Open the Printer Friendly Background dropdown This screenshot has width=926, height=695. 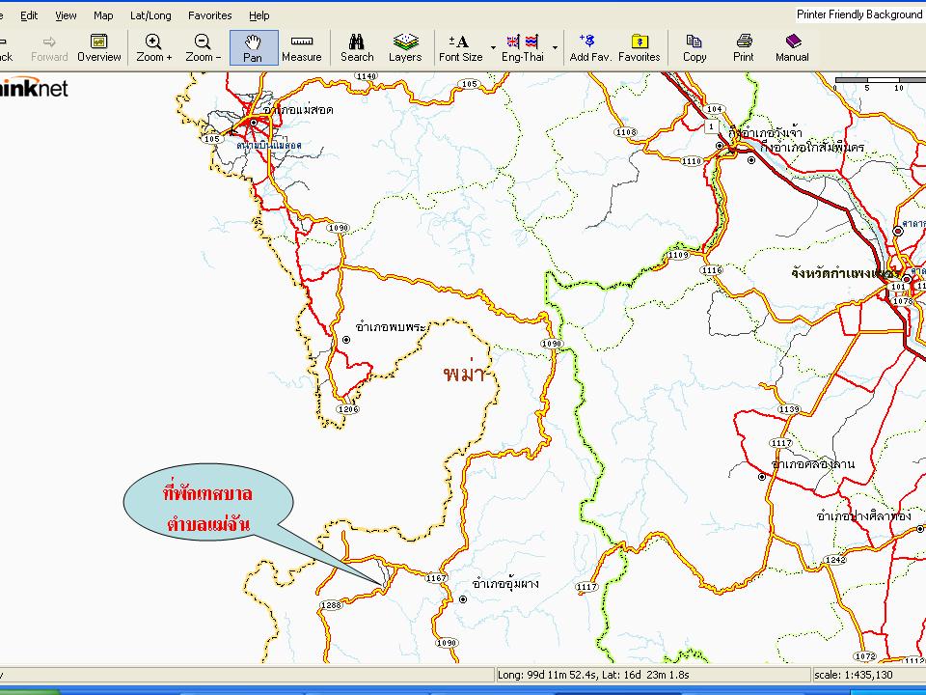click(x=858, y=14)
